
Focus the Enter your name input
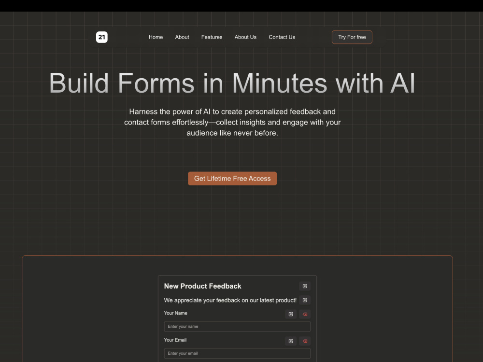(x=237, y=326)
